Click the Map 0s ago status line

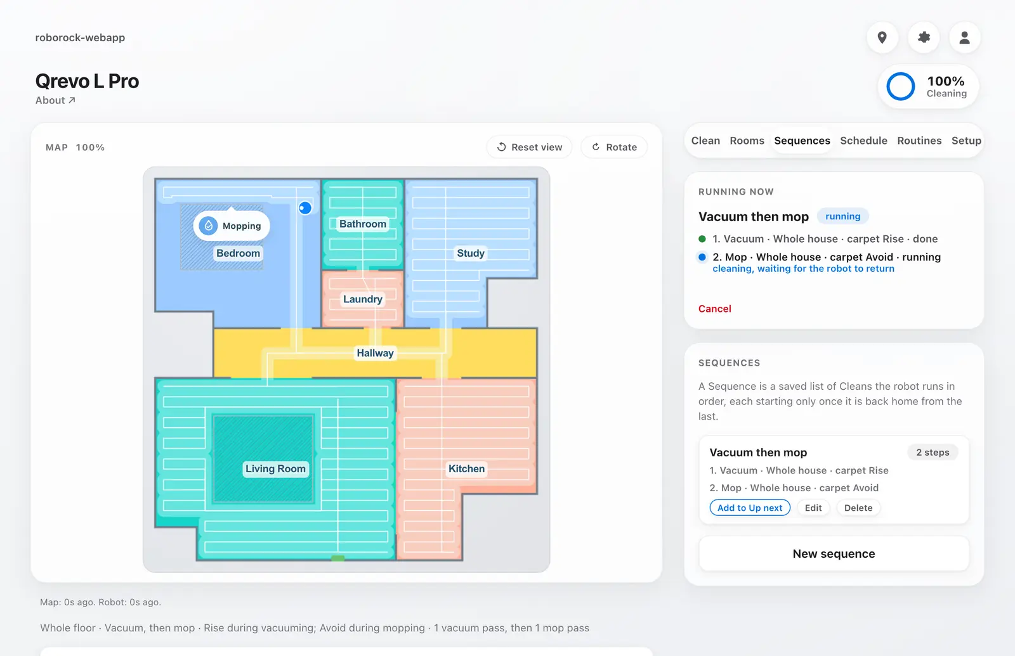pyautogui.click(x=100, y=602)
